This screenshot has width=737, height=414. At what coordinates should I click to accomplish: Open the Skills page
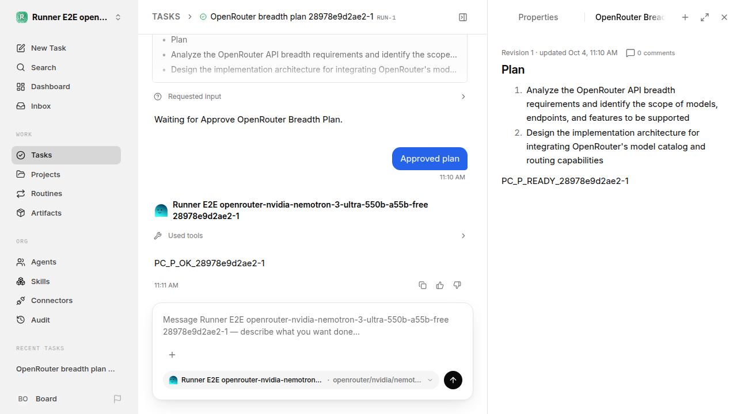point(66,281)
